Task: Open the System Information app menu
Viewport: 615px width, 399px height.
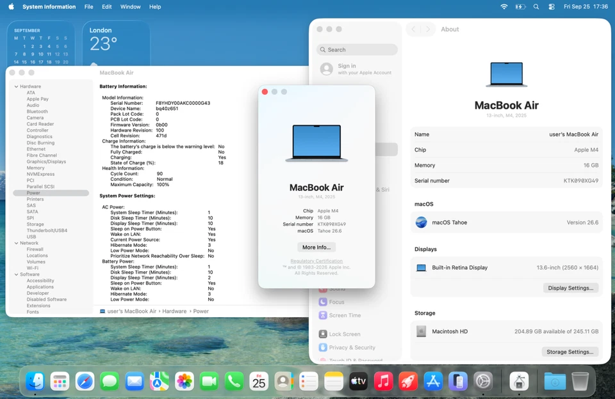Action: tap(49, 6)
